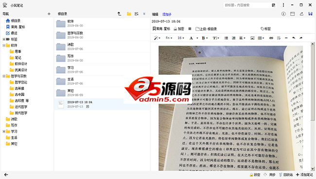Viewport: 316px width, 179px height.
Task: Click 同步 sync in the status bar
Action: [269, 175]
